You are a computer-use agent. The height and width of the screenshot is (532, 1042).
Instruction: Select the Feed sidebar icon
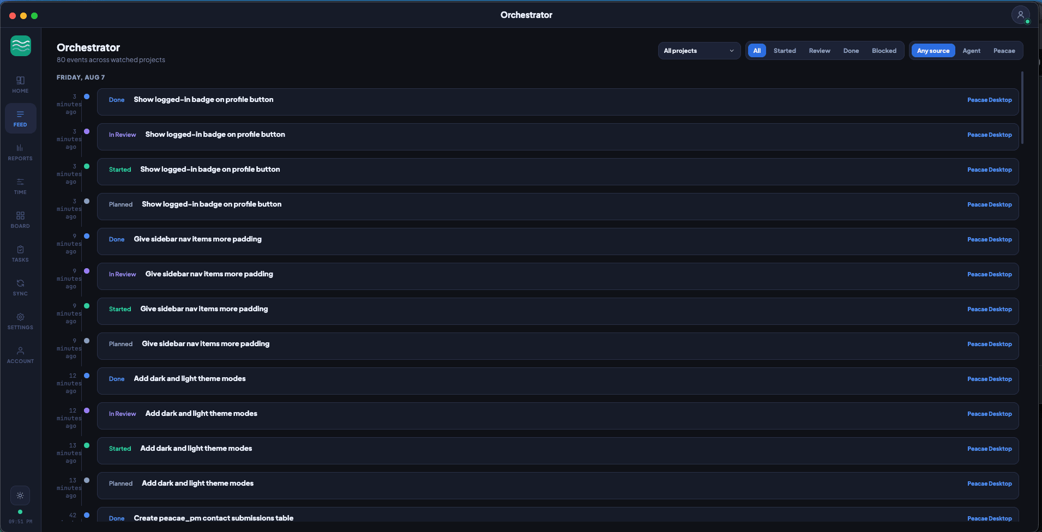20,118
